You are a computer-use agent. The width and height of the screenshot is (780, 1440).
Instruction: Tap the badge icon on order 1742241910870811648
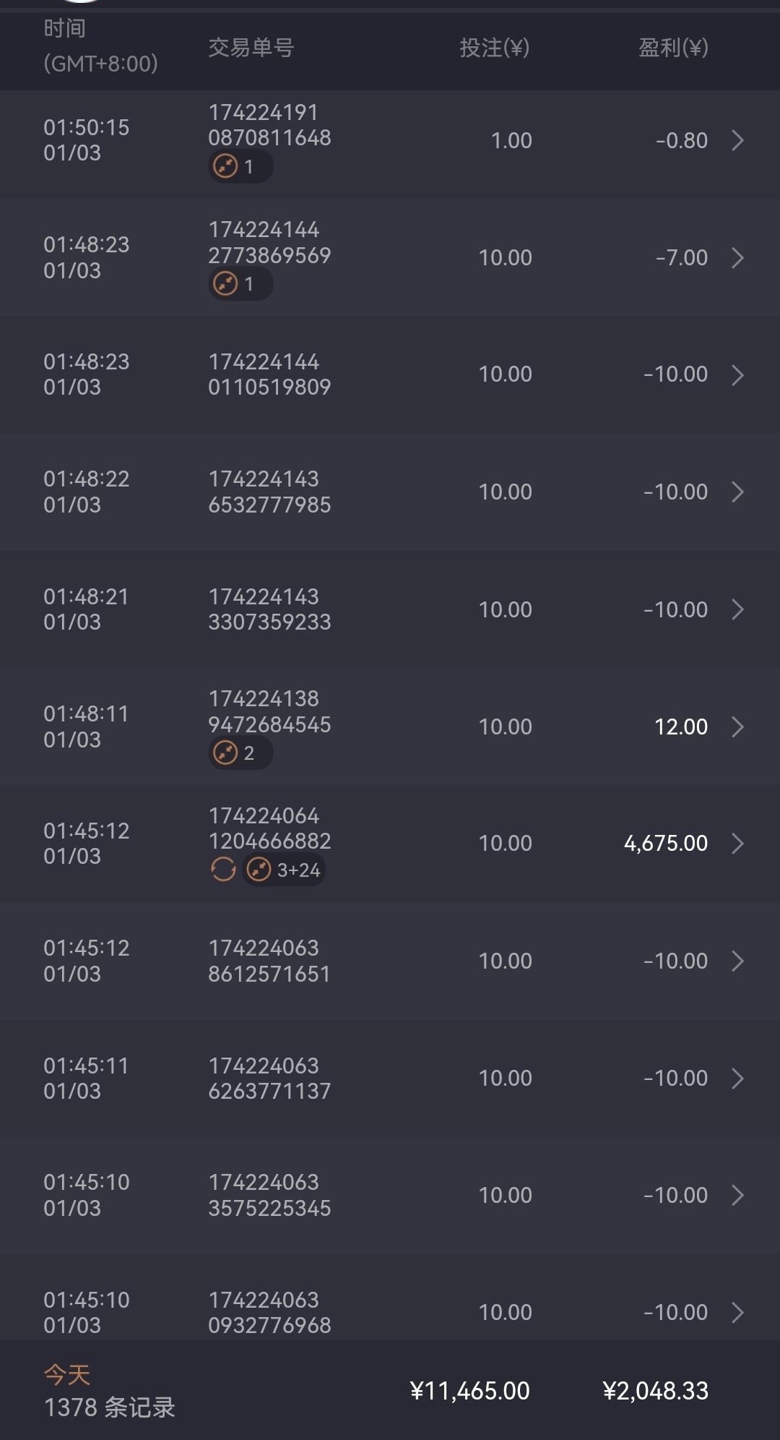(225, 167)
